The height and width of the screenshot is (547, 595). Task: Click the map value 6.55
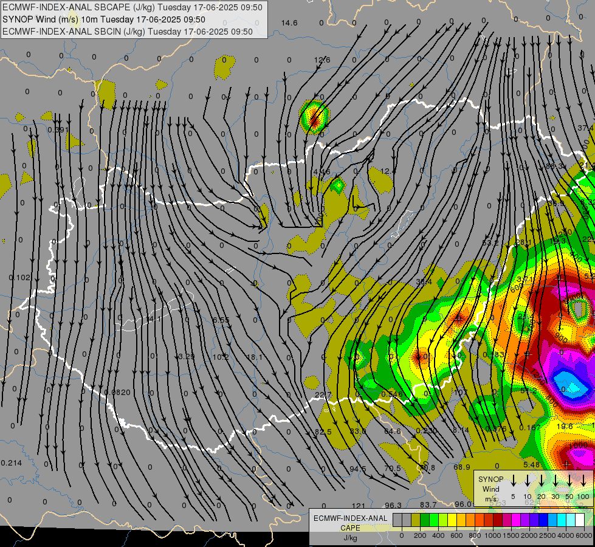tap(221, 320)
